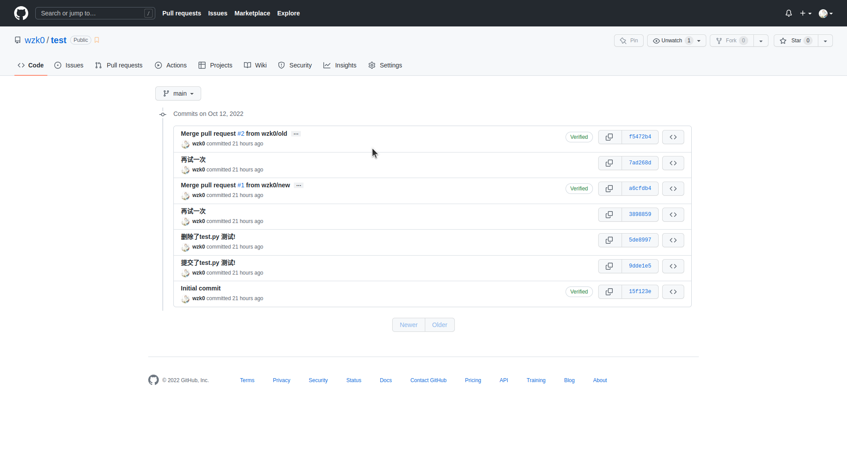Pin the repository with Pin button

point(629,41)
